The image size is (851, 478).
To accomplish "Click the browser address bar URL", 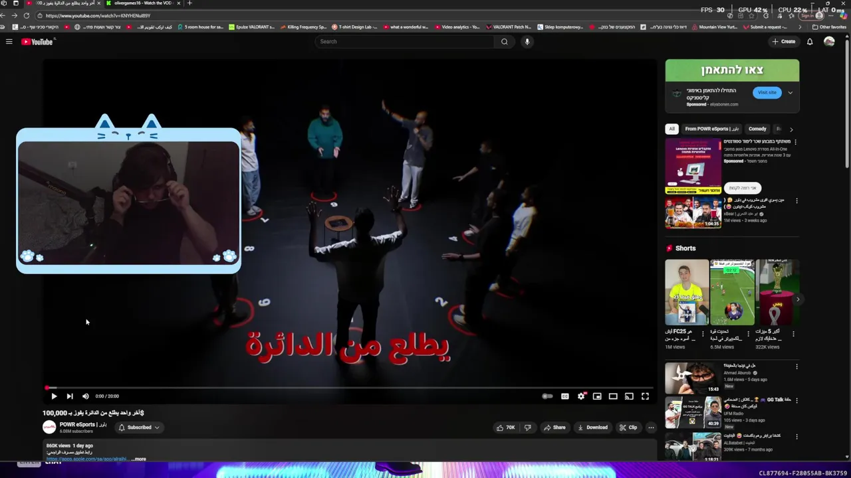I will (x=98, y=15).
